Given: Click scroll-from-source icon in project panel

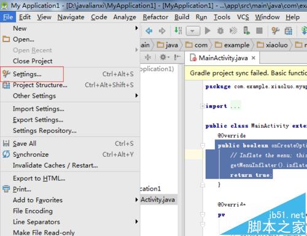Looking at the screenshot, I should [x=148, y=57].
